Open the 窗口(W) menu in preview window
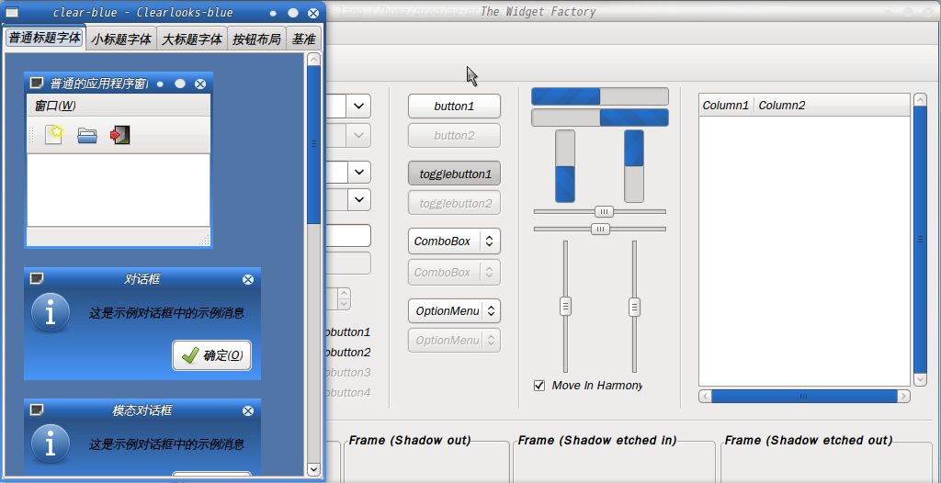The height and width of the screenshot is (483, 941). click(x=55, y=106)
